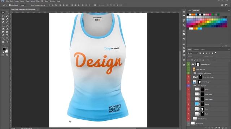Select the Path Selection tool
Image resolution: width=231 pixels, height=129 pixels.
[3, 38]
